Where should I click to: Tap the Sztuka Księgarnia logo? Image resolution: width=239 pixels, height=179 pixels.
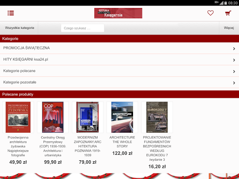[x=118, y=13]
